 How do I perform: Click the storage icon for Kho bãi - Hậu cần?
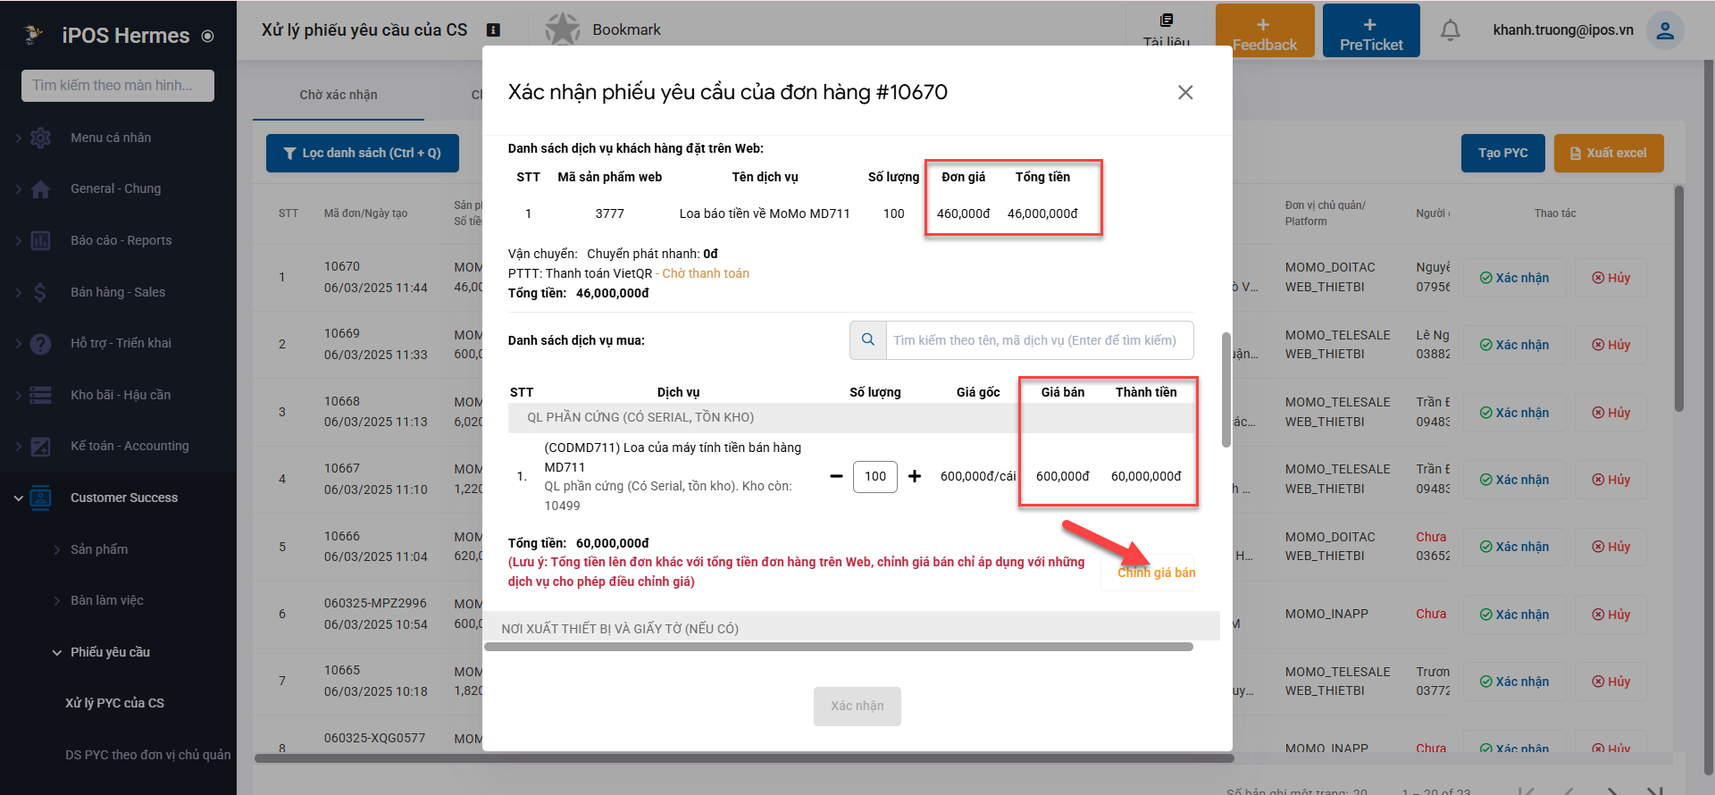(x=40, y=395)
